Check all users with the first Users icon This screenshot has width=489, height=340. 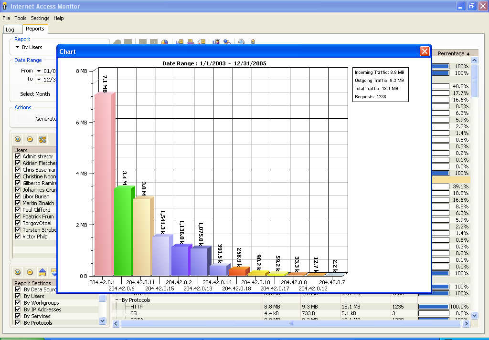[18, 139]
